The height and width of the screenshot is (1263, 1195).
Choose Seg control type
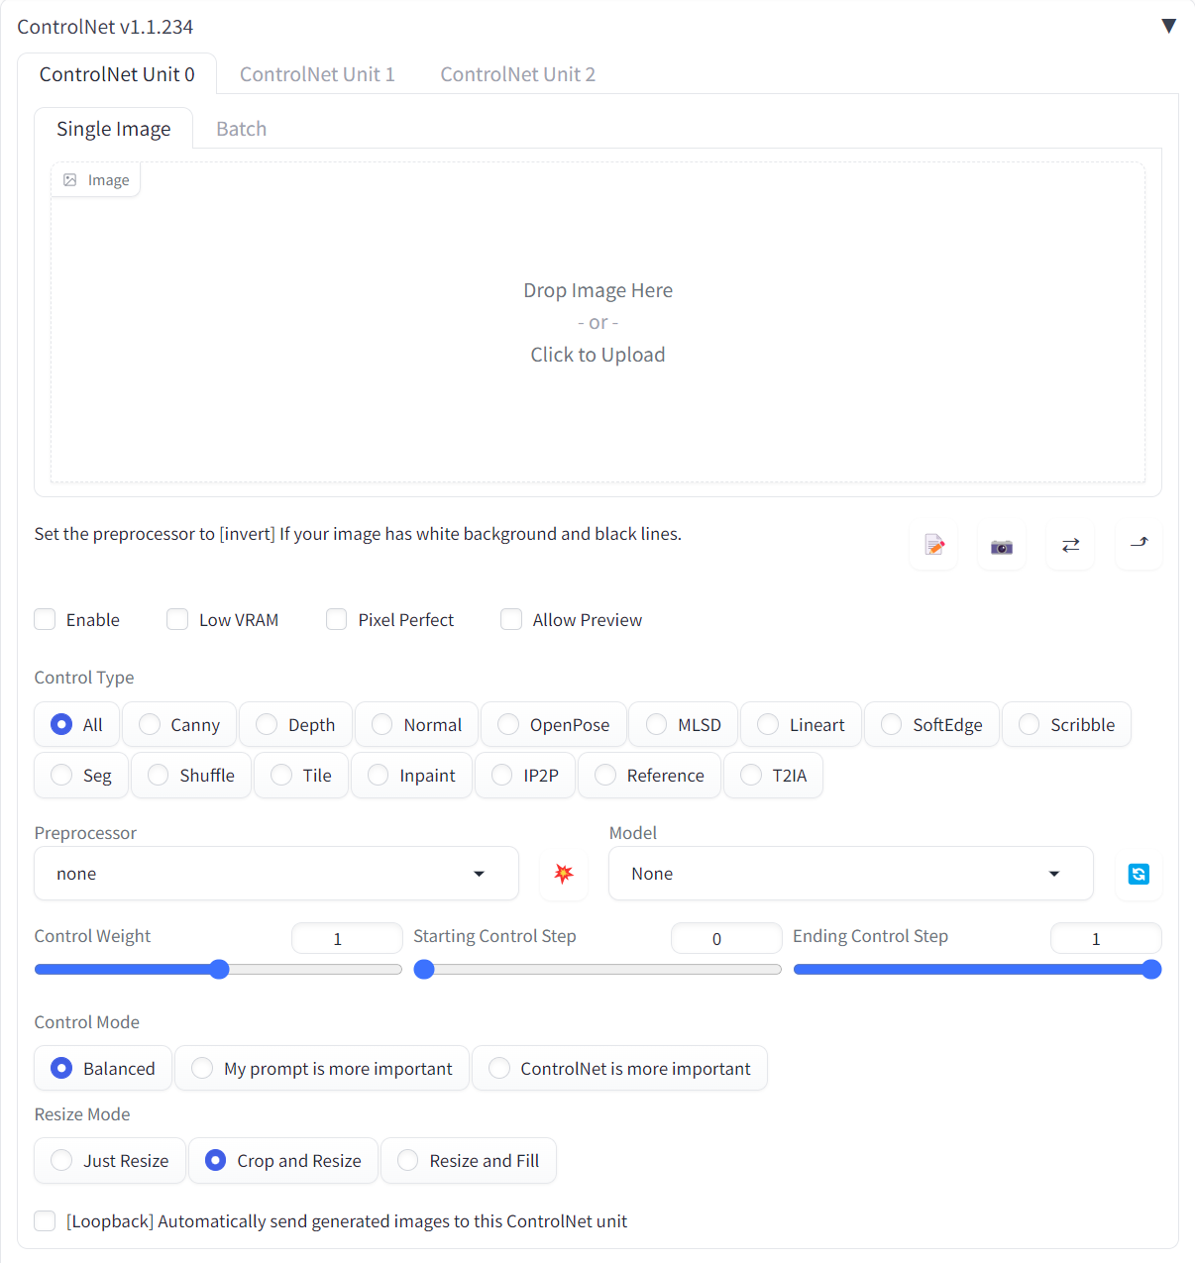(x=81, y=775)
